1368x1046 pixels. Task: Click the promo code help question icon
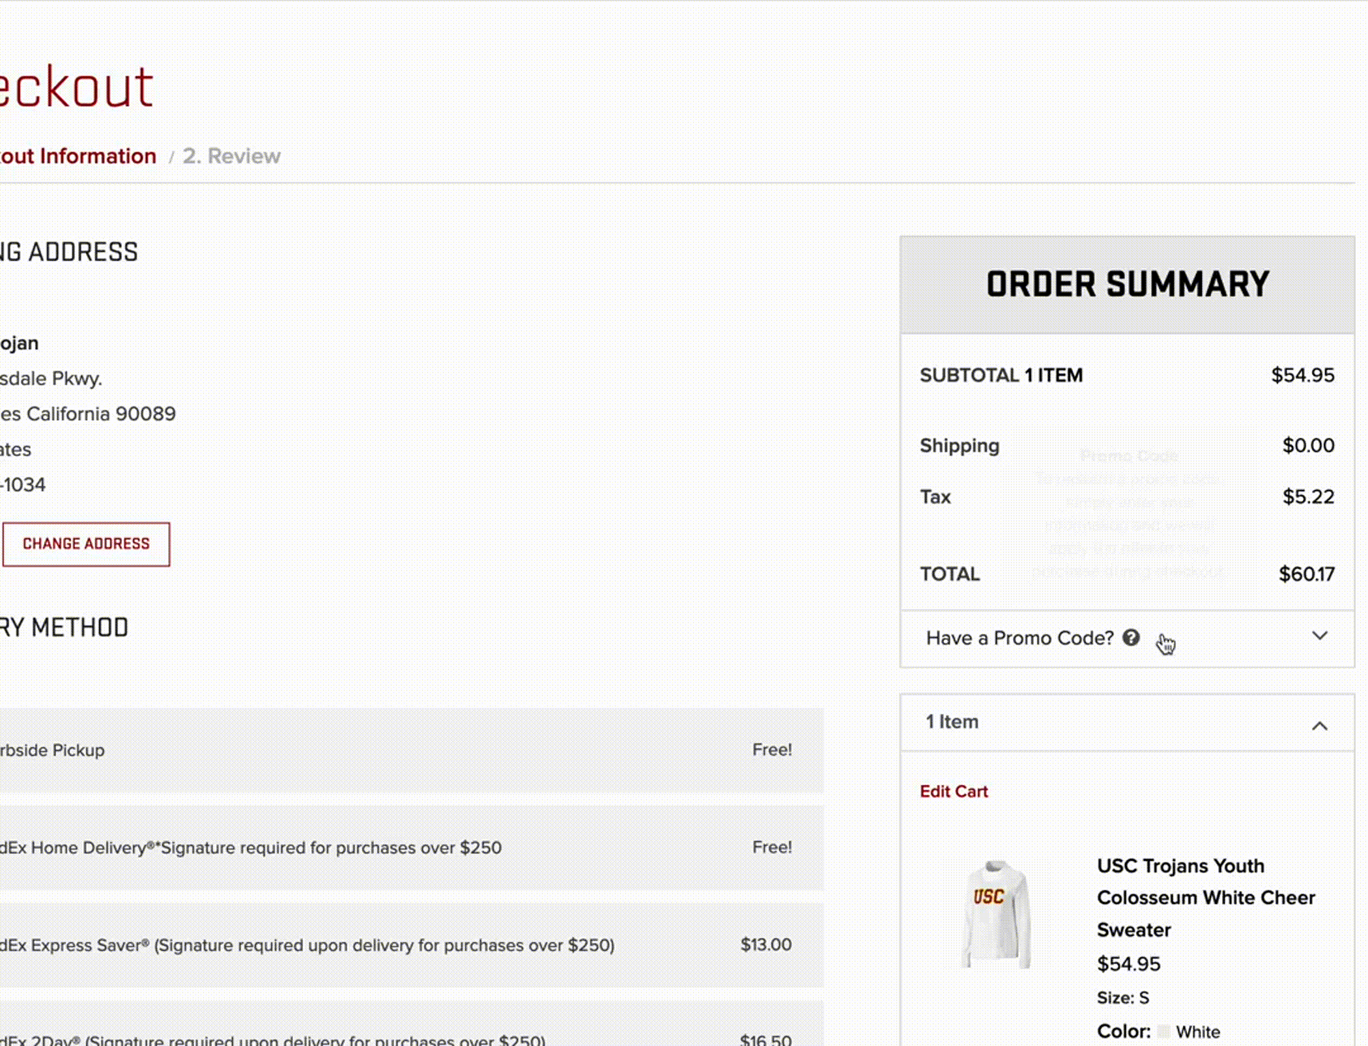click(1131, 638)
